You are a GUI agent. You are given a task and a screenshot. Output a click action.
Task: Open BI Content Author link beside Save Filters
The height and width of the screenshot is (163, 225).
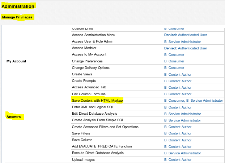178,133
